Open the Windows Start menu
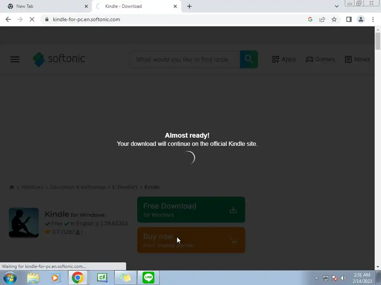This screenshot has height=285, width=381. click(10, 278)
